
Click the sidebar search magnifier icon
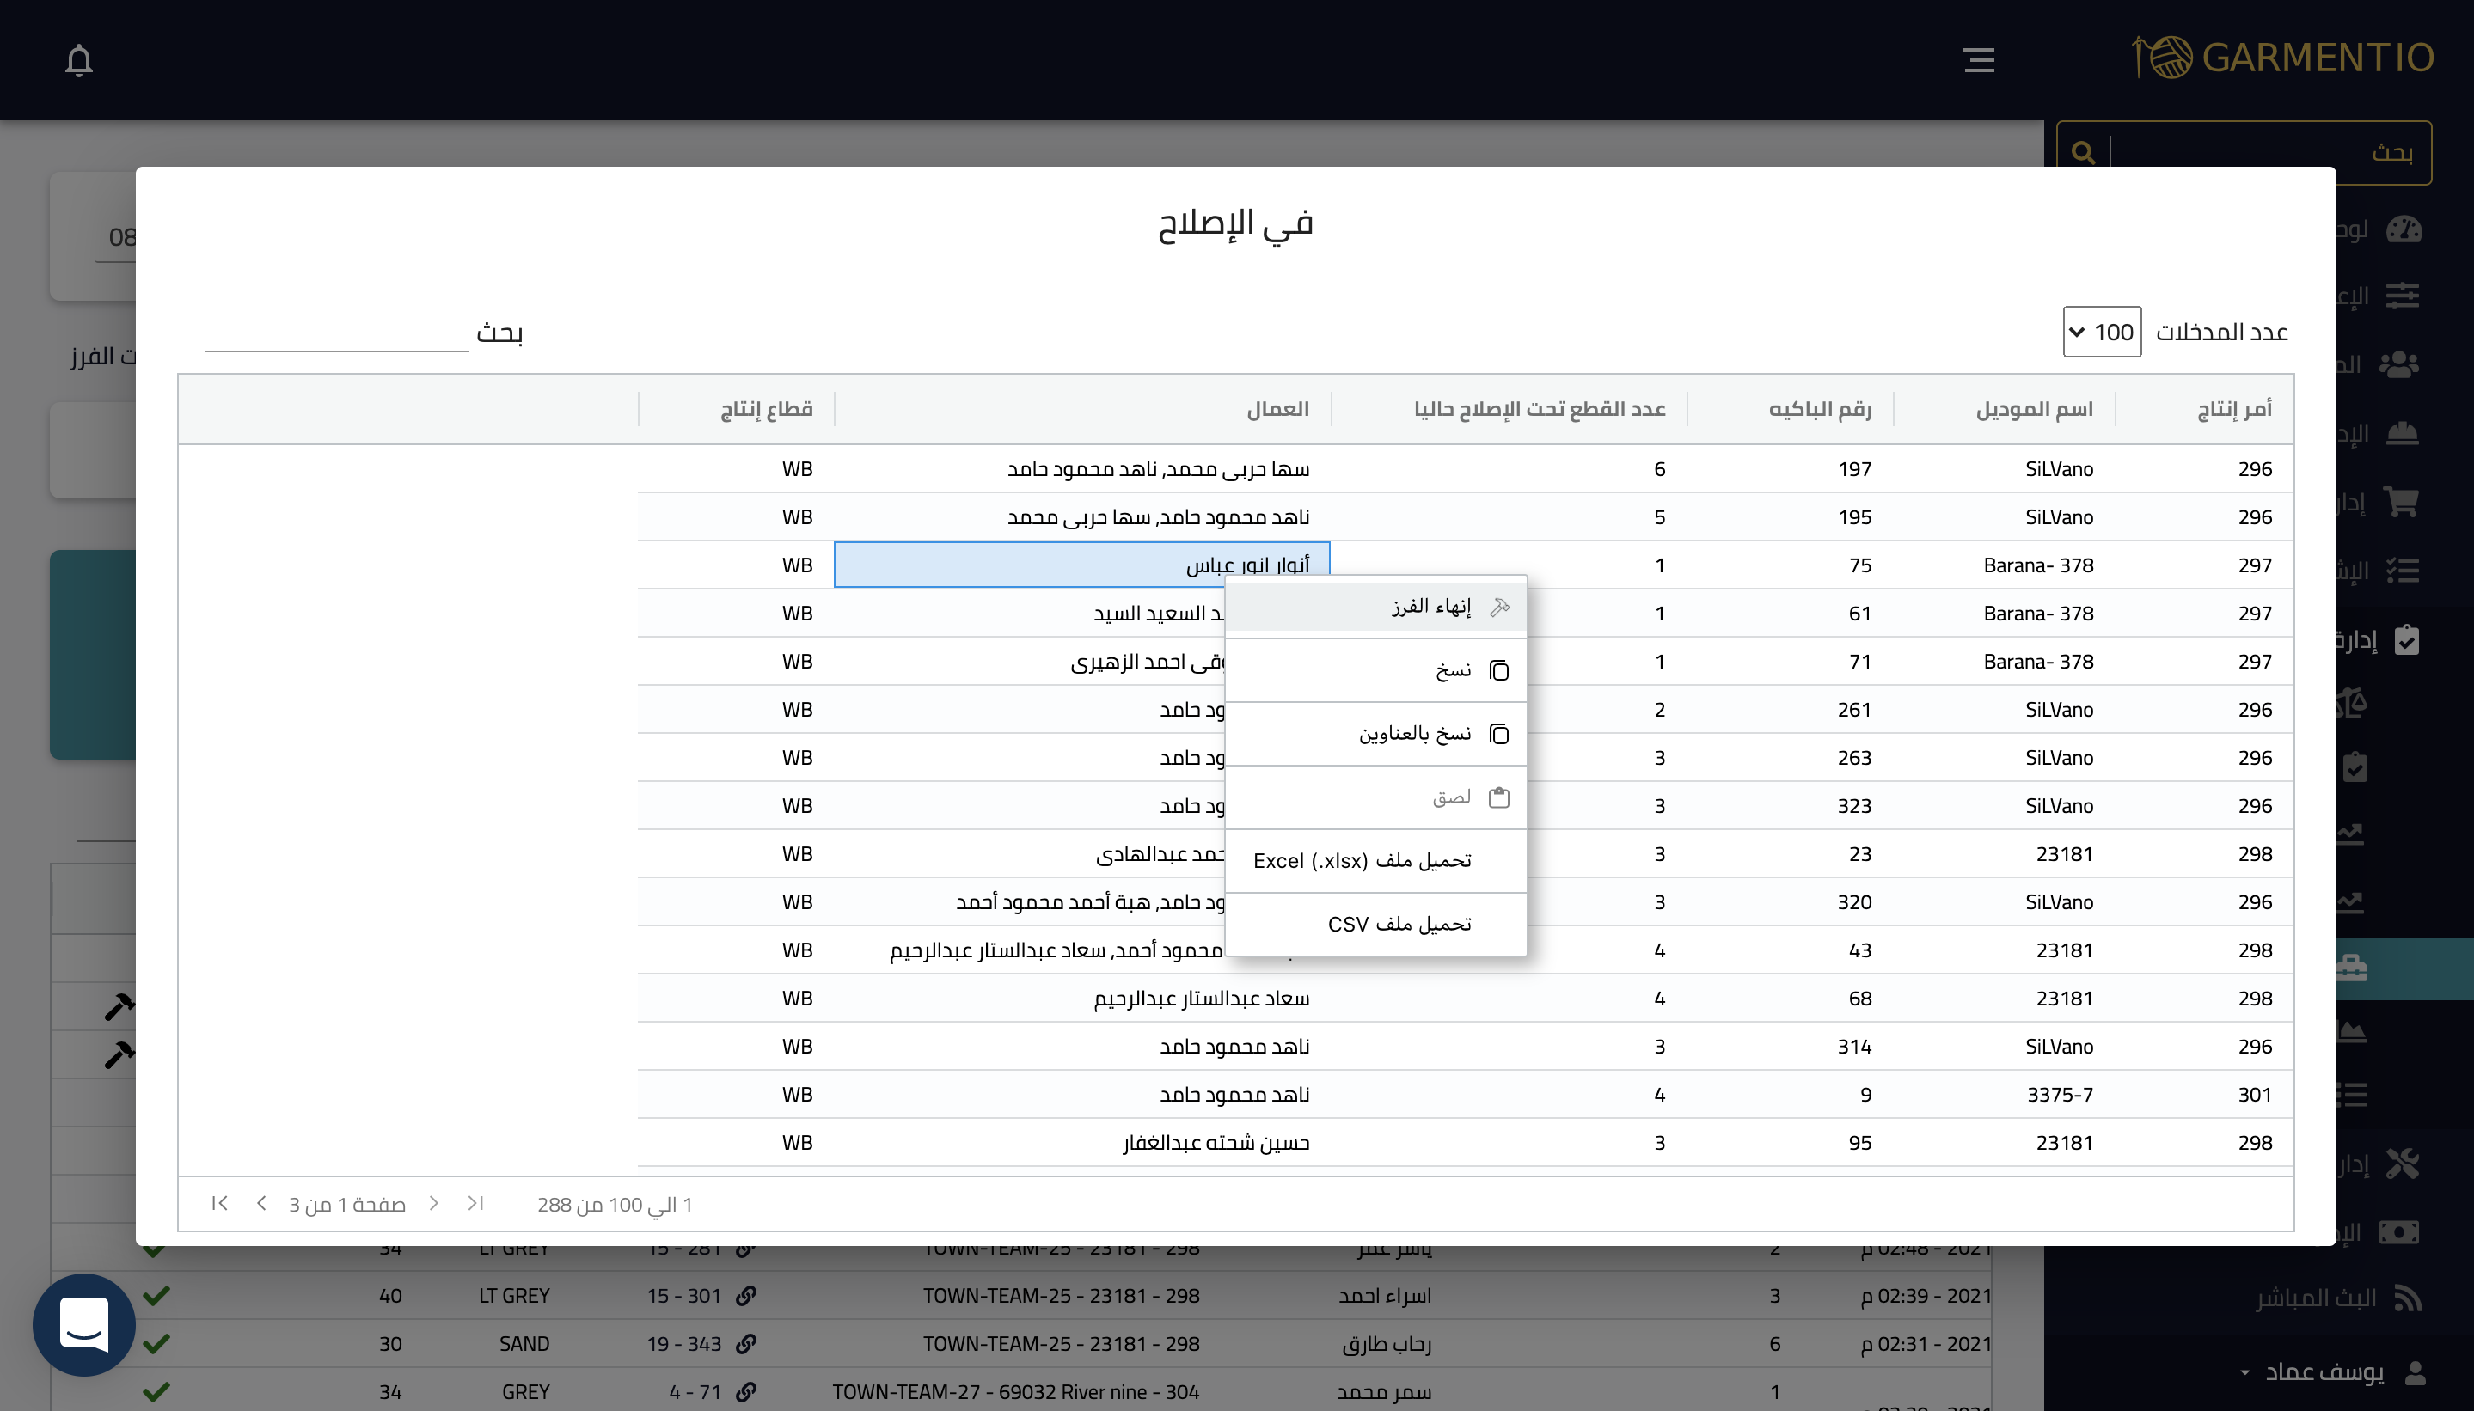[x=2082, y=152]
